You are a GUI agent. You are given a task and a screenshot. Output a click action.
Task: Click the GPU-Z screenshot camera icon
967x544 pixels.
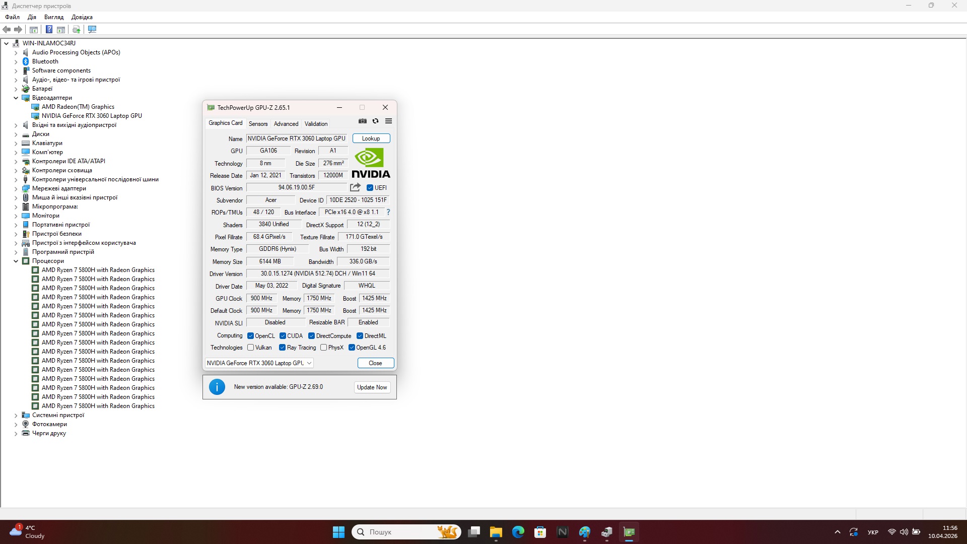click(362, 121)
